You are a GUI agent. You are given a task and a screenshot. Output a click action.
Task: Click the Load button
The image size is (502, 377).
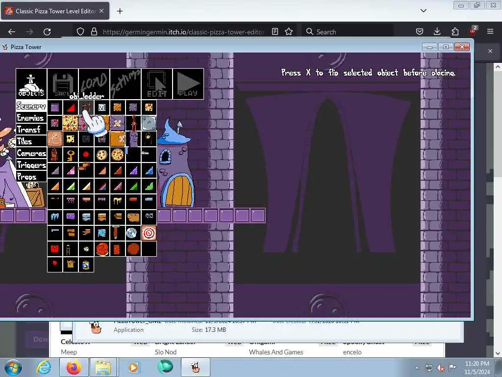click(94, 84)
